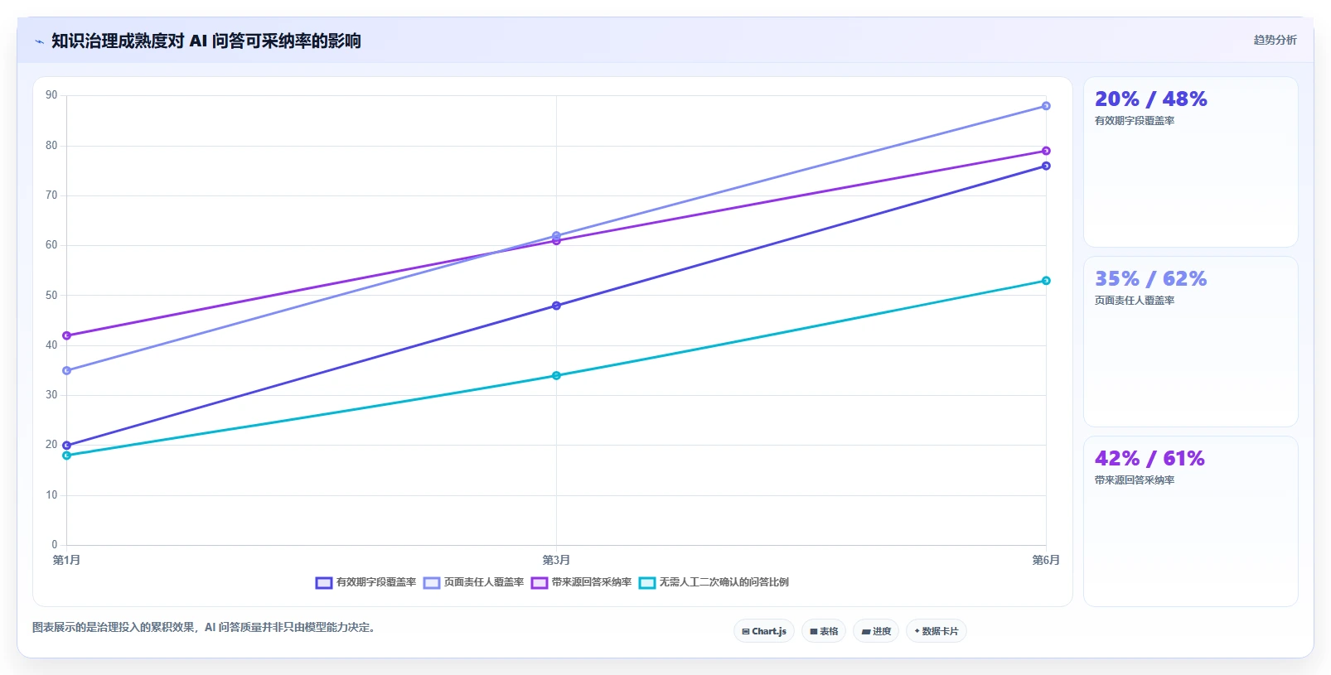Image resolution: width=1331 pixels, height=675 pixels.
Task: Click the 第6月 x-axis label
Action: pos(1046,561)
